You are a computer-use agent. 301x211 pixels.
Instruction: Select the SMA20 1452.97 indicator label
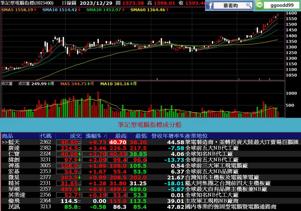[x=105, y=10]
